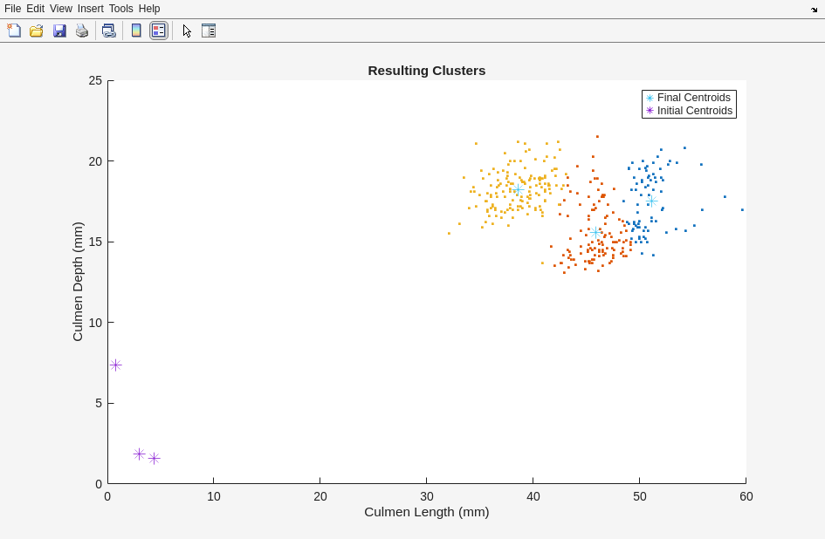The image size is (825, 539).
Task: Insert a colorbar via the toolbar icon
Action: tap(136, 31)
